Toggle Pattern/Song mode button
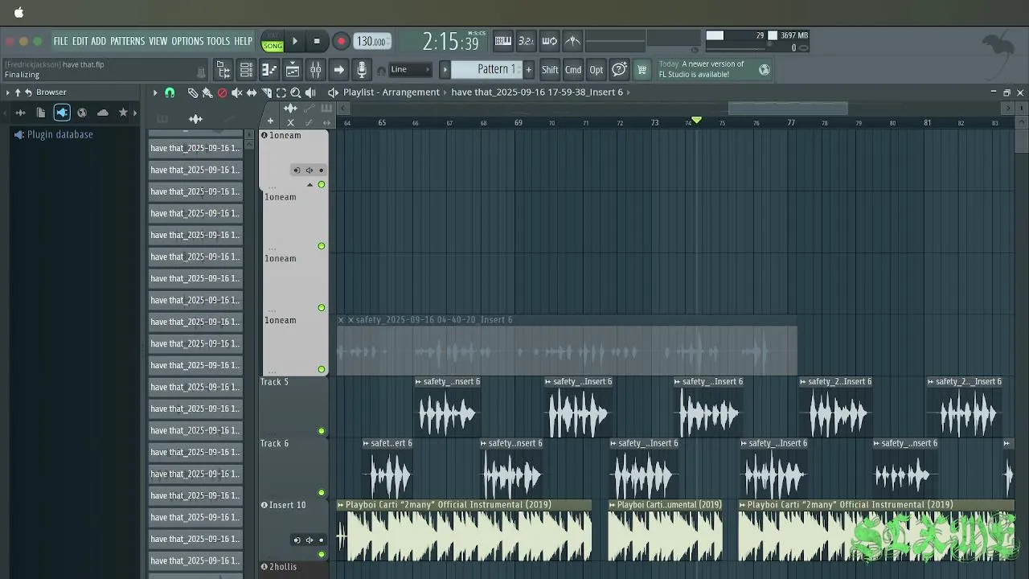This screenshot has height=579, width=1029. [x=273, y=41]
